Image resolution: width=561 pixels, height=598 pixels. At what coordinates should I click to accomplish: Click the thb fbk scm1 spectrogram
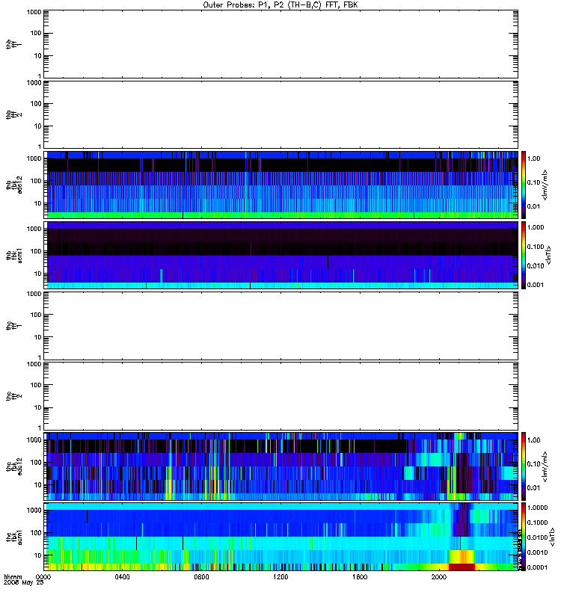point(281,255)
